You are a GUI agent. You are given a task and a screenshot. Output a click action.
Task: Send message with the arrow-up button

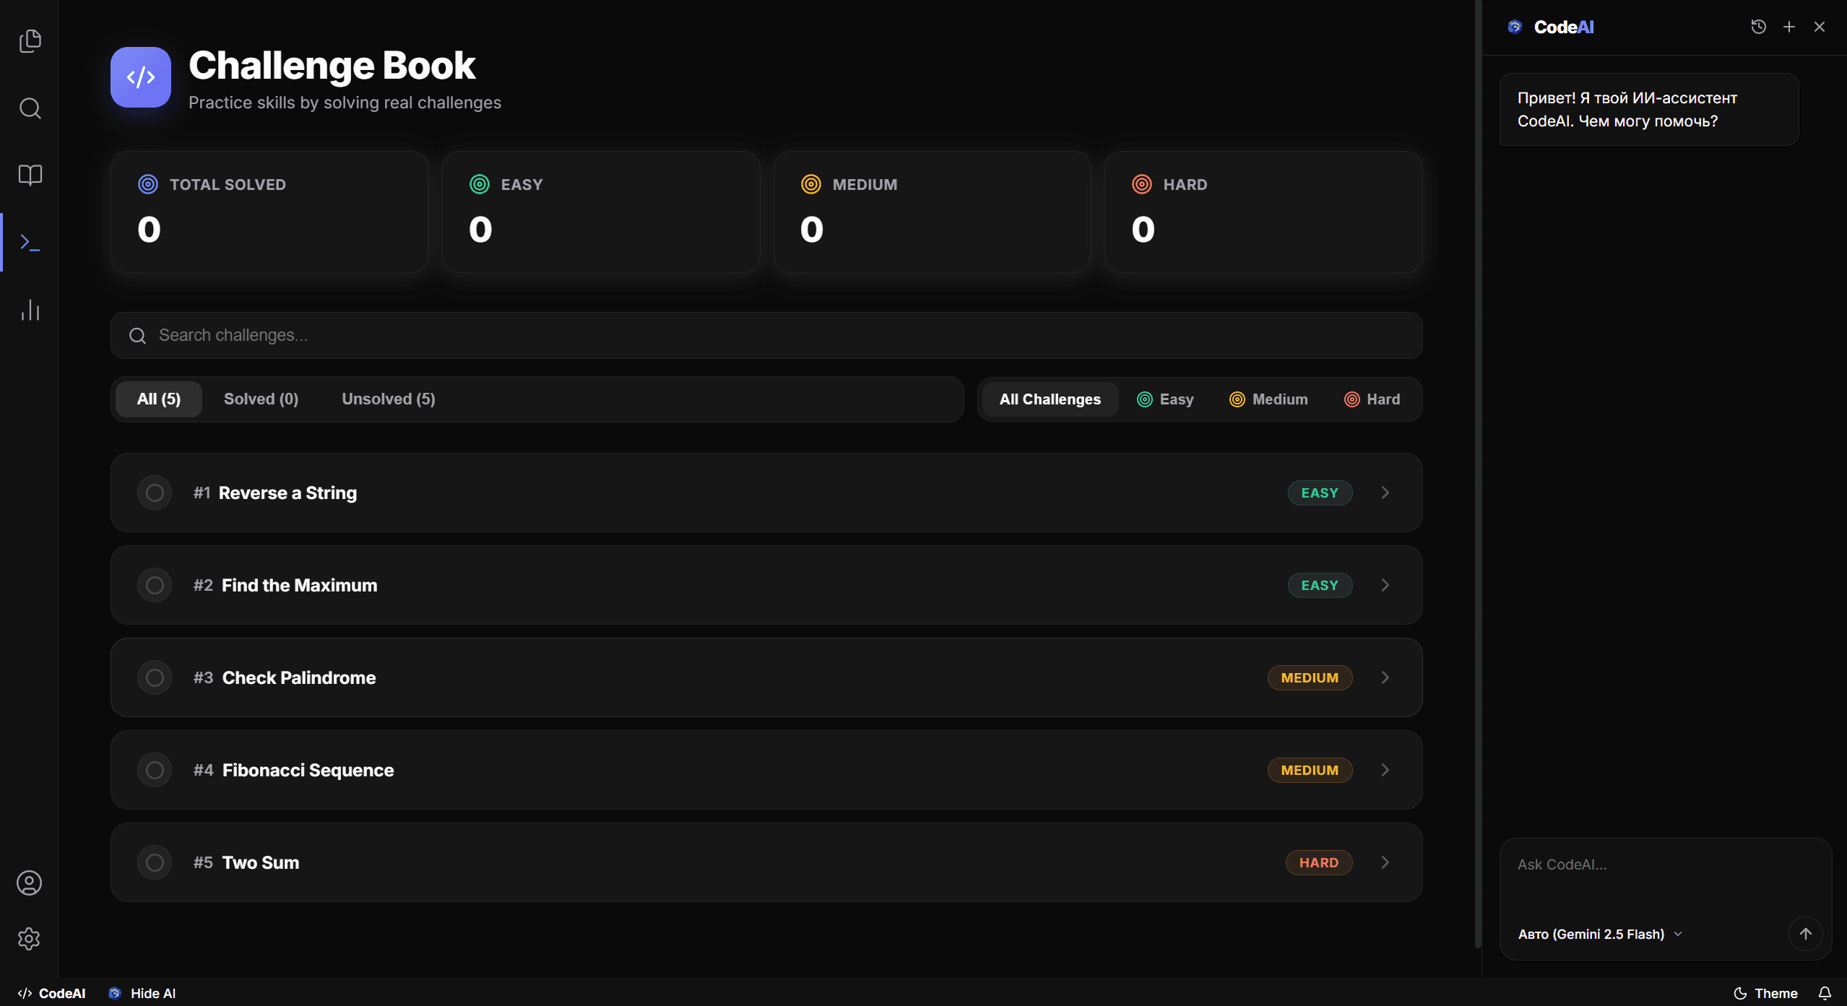[x=1806, y=934]
